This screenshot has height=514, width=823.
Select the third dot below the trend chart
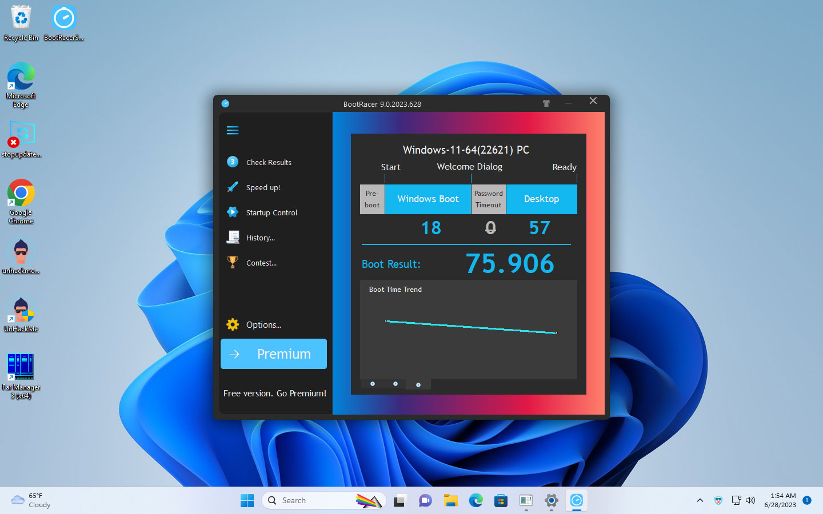click(x=418, y=384)
